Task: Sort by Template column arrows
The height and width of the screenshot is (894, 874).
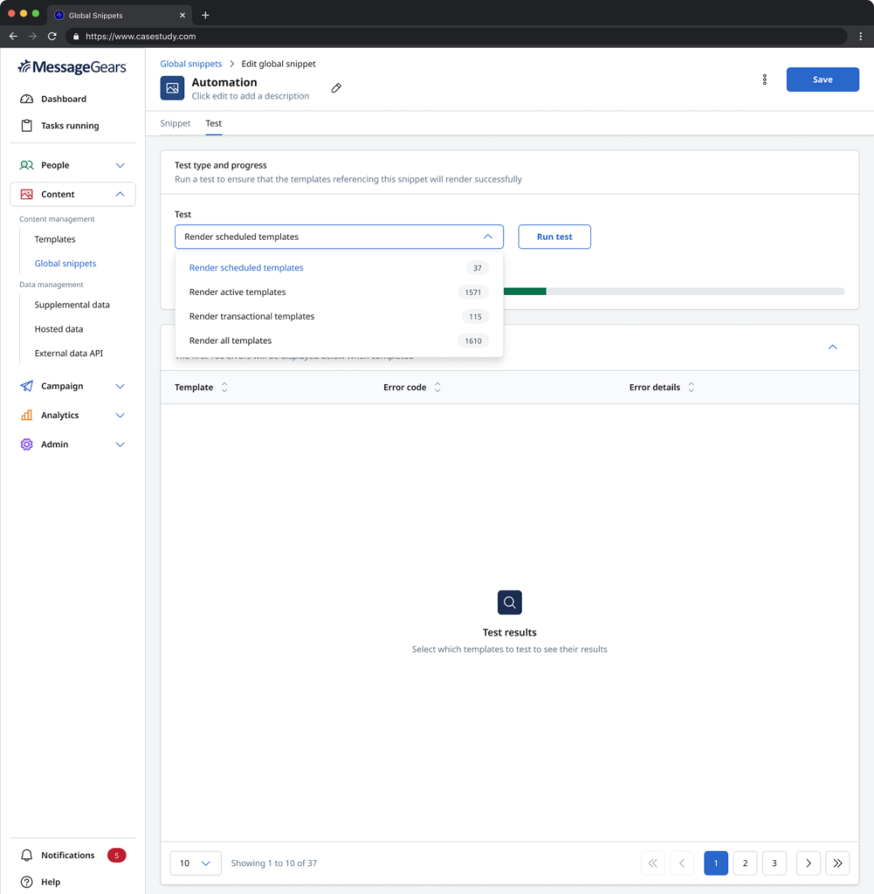Action: 224,388
